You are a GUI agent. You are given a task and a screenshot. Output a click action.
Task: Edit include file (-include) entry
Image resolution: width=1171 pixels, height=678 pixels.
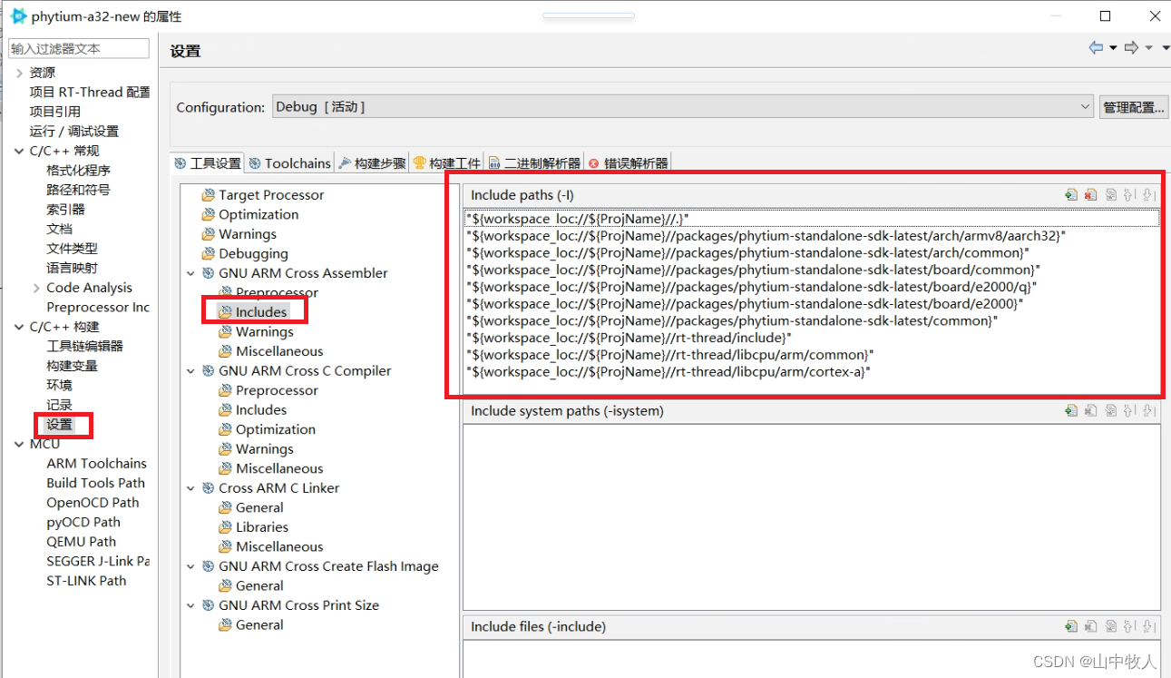(x=1110, y=626)
